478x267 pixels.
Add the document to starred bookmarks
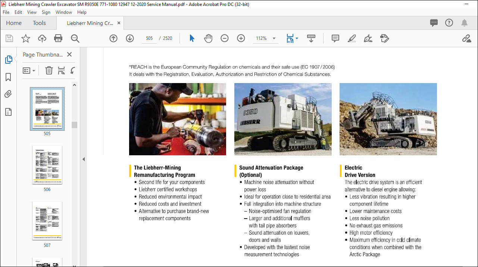click(x=26, y=38)
